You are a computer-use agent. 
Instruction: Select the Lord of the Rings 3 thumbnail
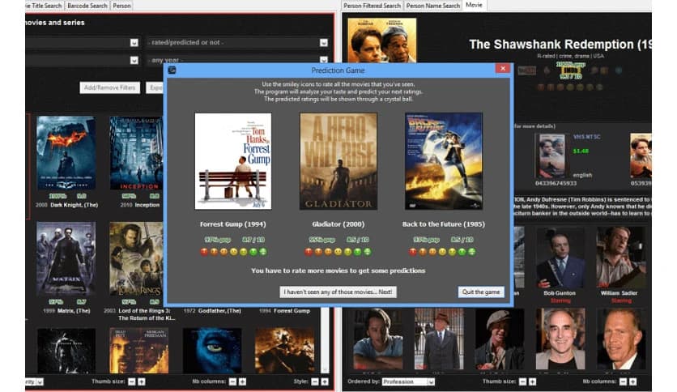point(136,258)
